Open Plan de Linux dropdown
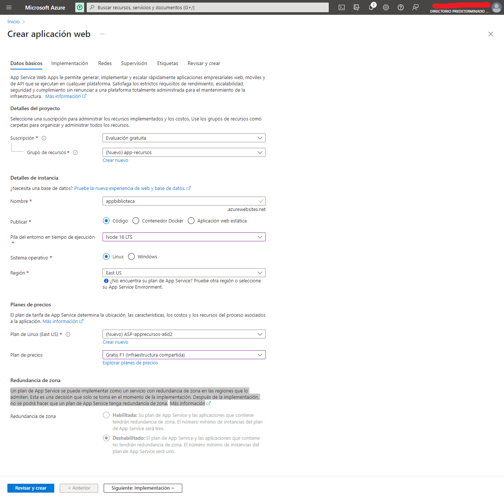Screen dimensions: 504x500 (x=184, y=334)
